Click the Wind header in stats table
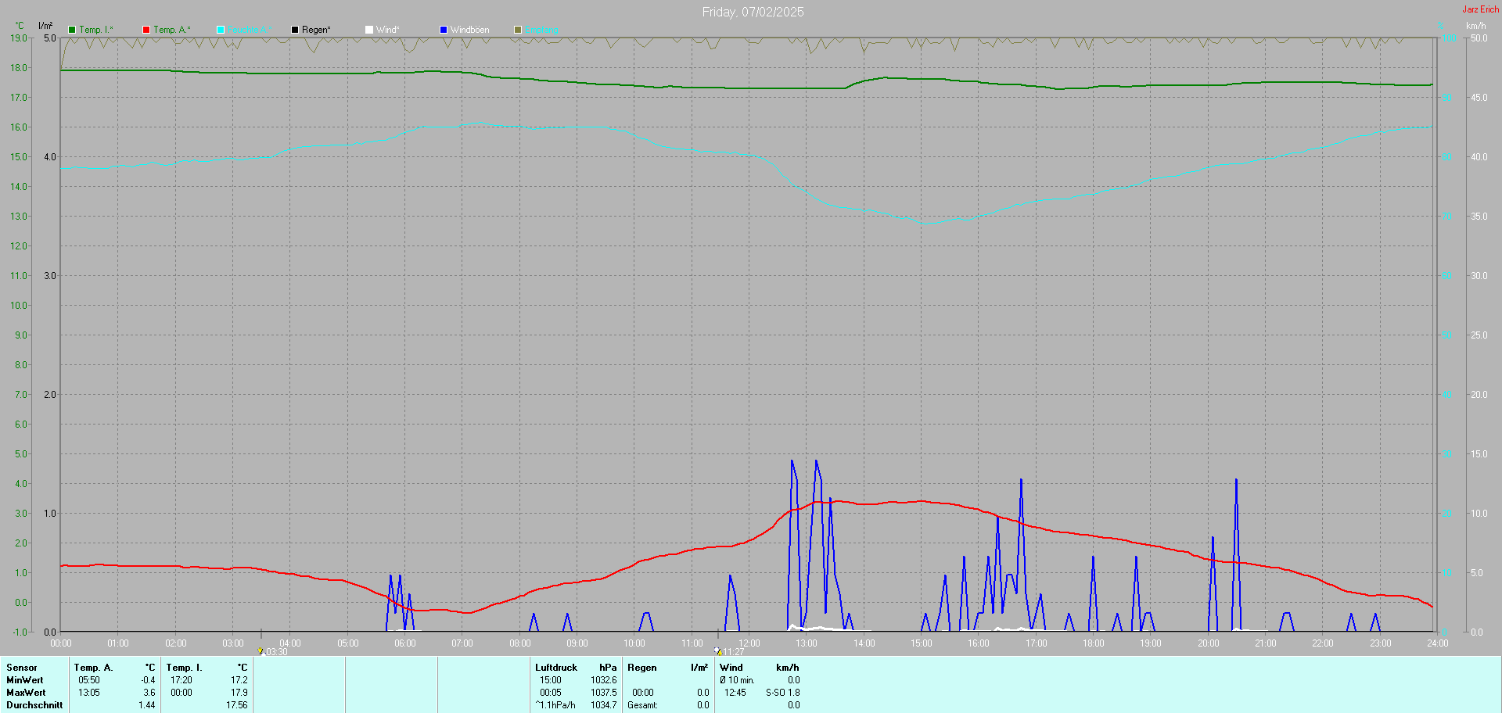1502x713 pixels. pos(731,668)
